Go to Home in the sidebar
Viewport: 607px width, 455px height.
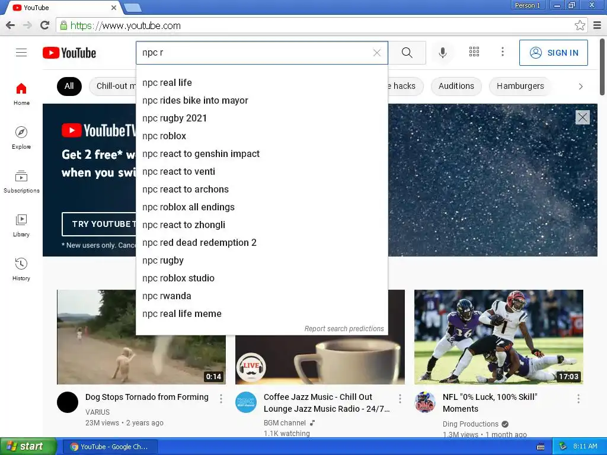point(21,94)
